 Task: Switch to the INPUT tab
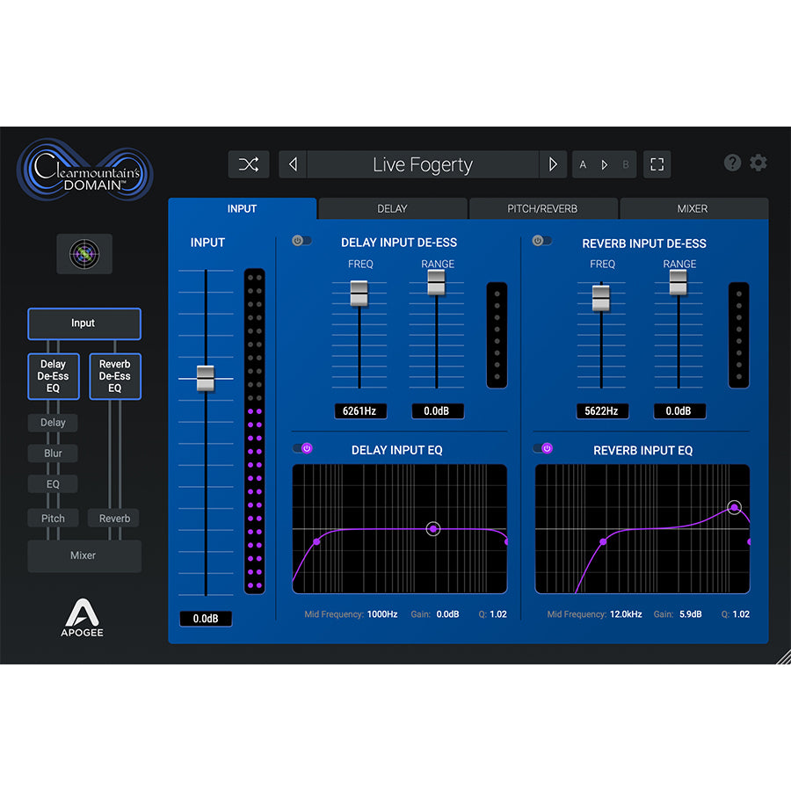click(x=243, y=209)
